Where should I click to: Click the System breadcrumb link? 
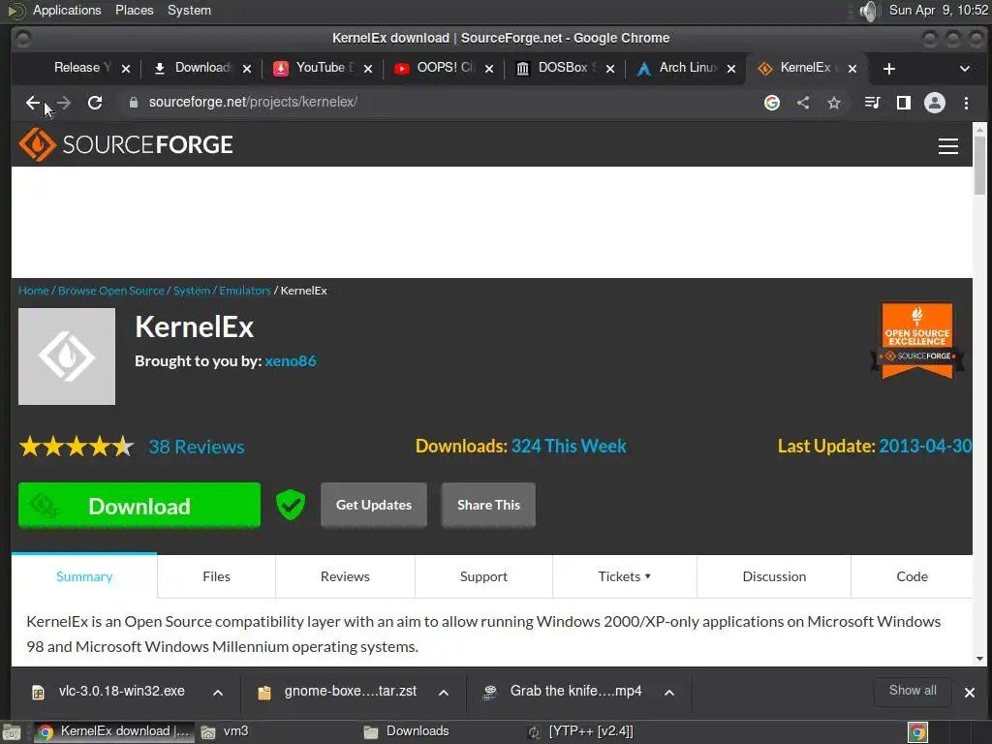(192, 291)
